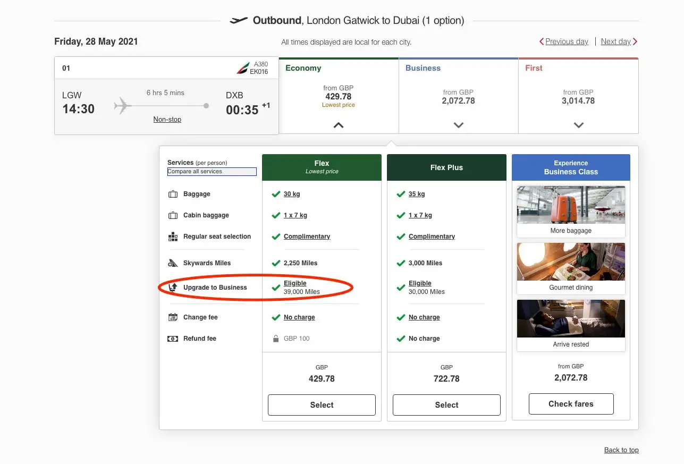The width and height of the screenshot is (684, 464).
Task: Expand the Business fares chevron
Action: (x=458, y=124)
